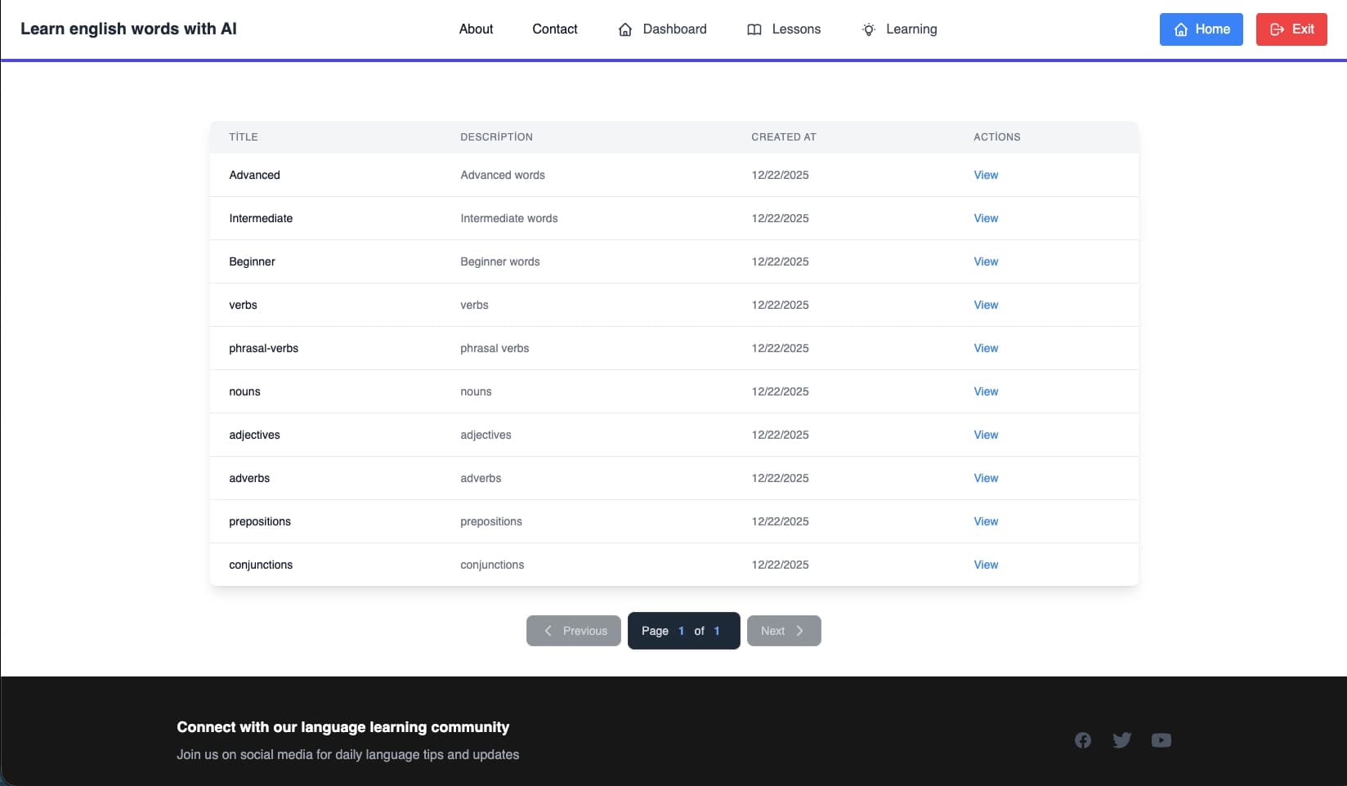Viewport: 1347px width, 786px height.
Task: View the Beginner words list
Action: coord(986,261)
